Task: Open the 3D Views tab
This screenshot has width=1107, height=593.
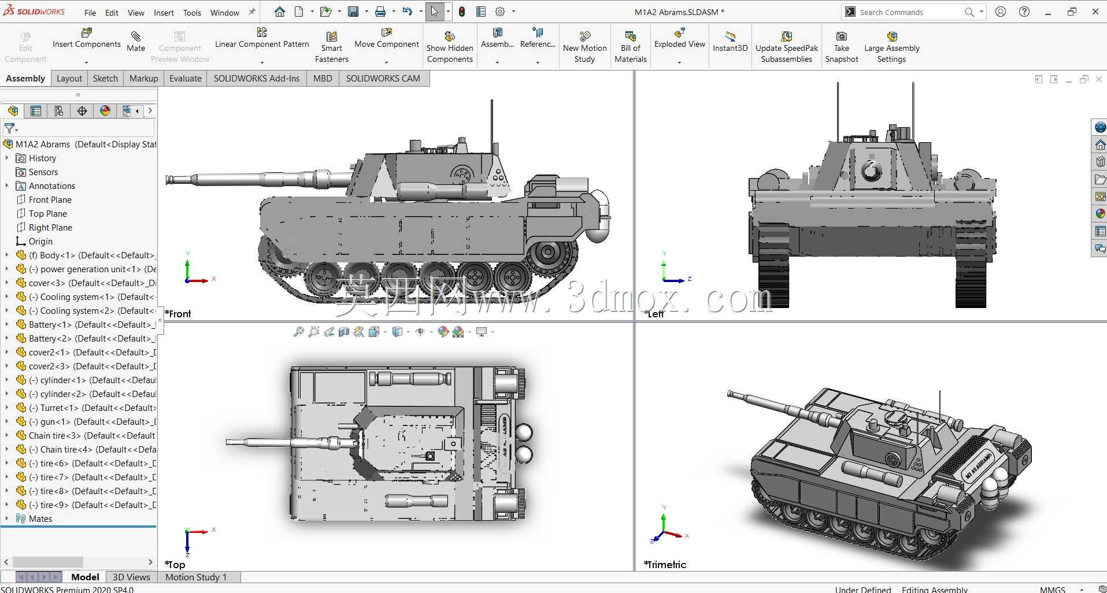Action: tap(131, 577)
